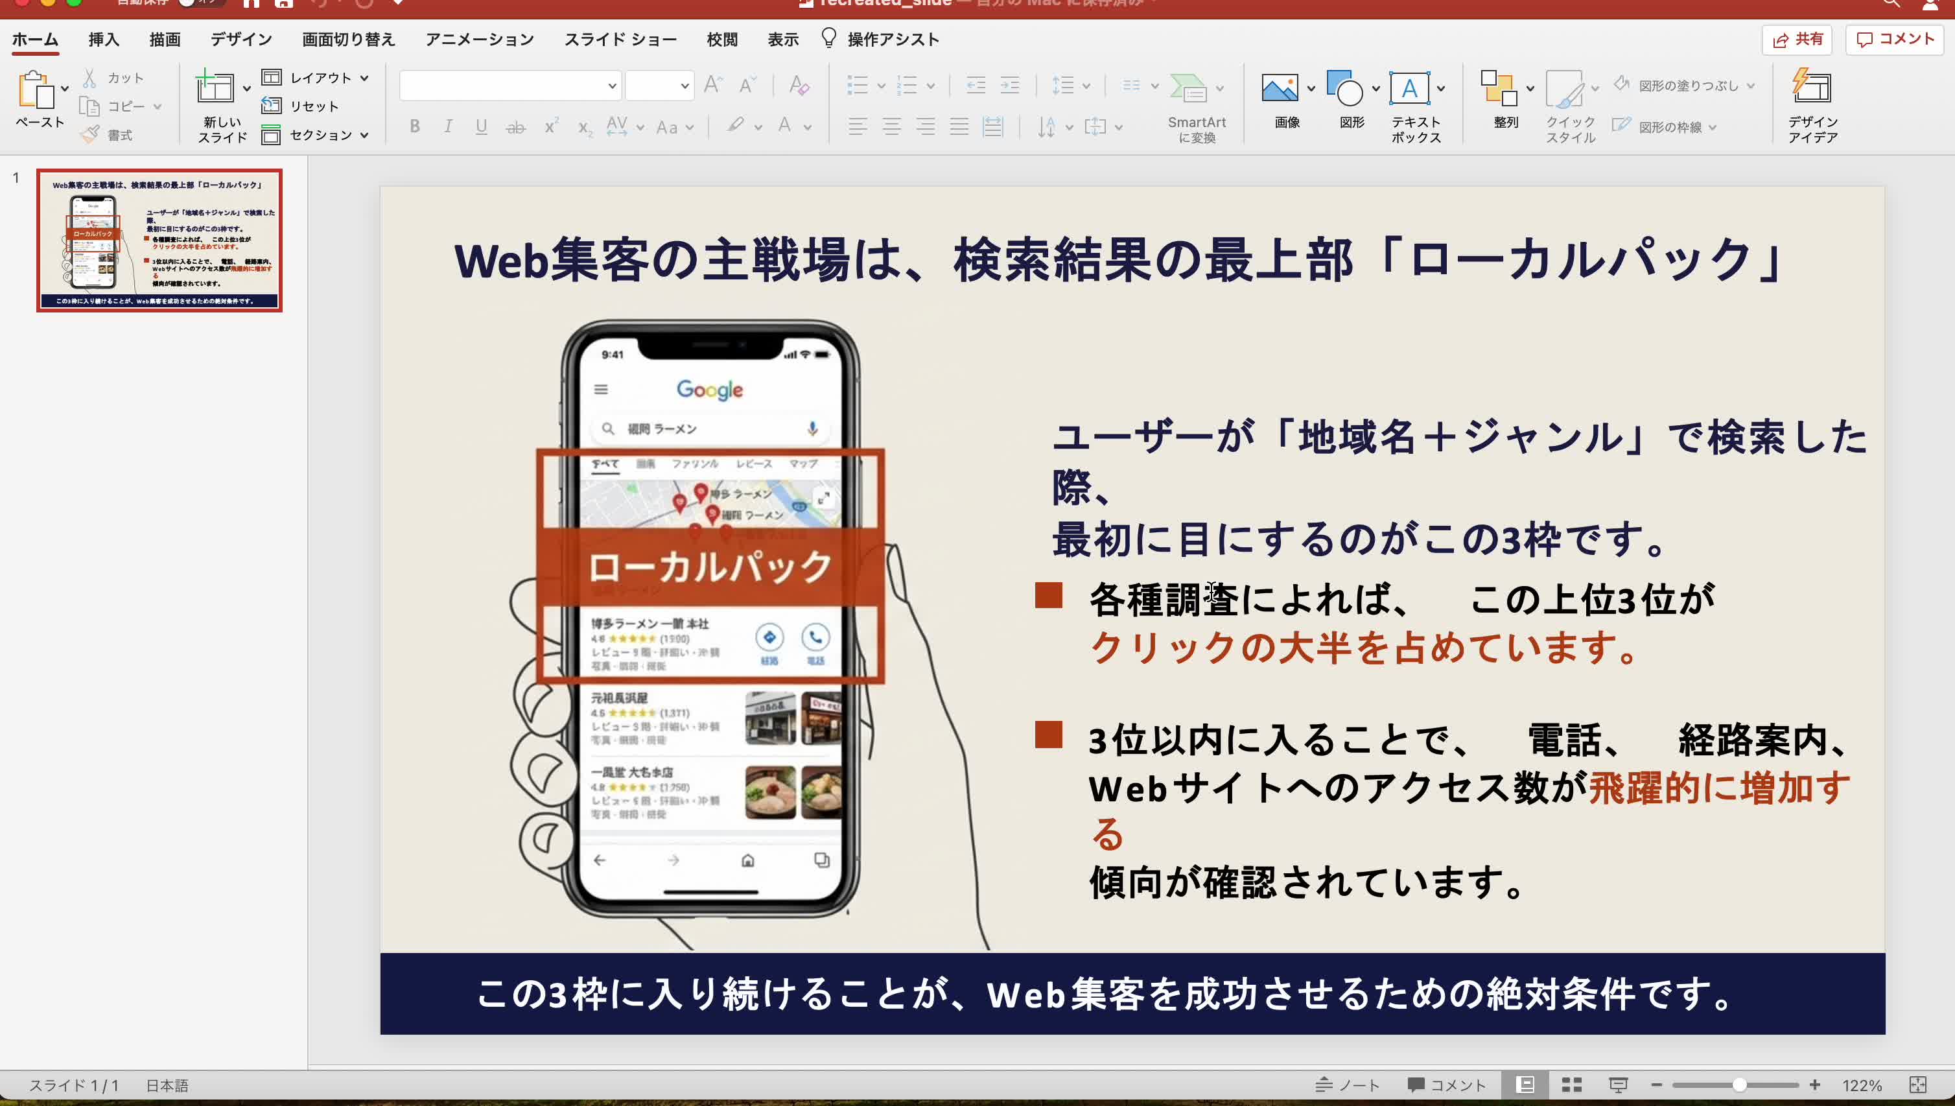The image size is (1955, 1106).
Task: Select the ペースト (Paste) tool
Action: point(36,102)
